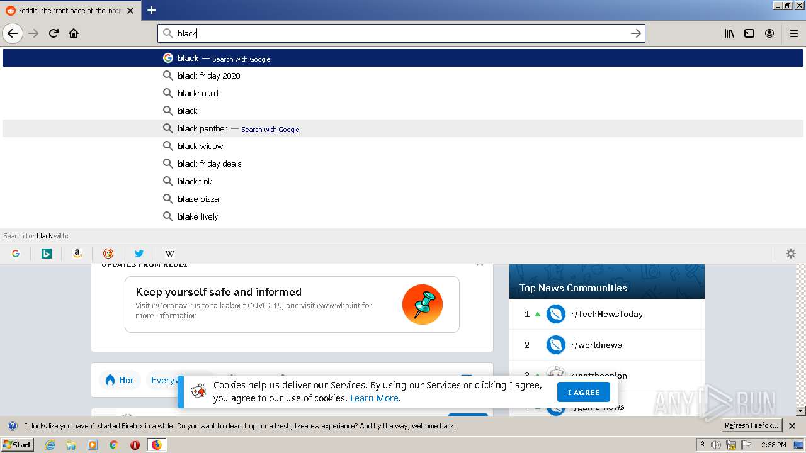Click the pushpin coronavirus icon
Image resolution: width=806 pixels, height=453 pixels.
coord(423,305)
